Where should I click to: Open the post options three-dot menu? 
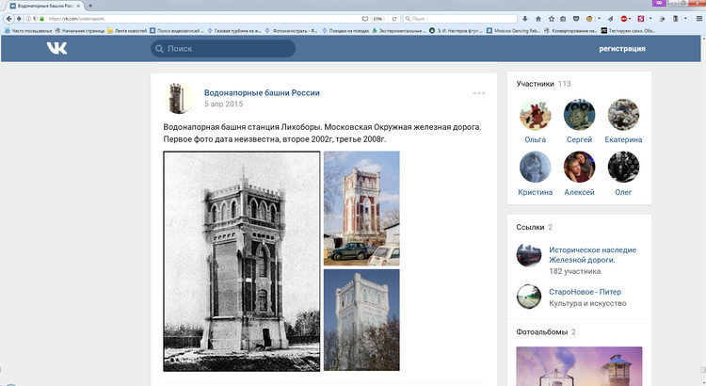[x=479, y=93]
